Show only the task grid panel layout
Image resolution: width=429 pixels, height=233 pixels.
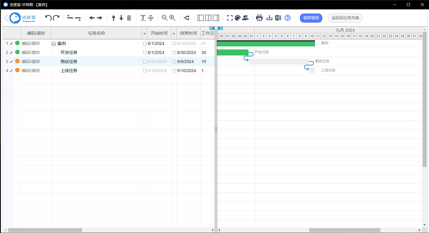click(200, 18)
